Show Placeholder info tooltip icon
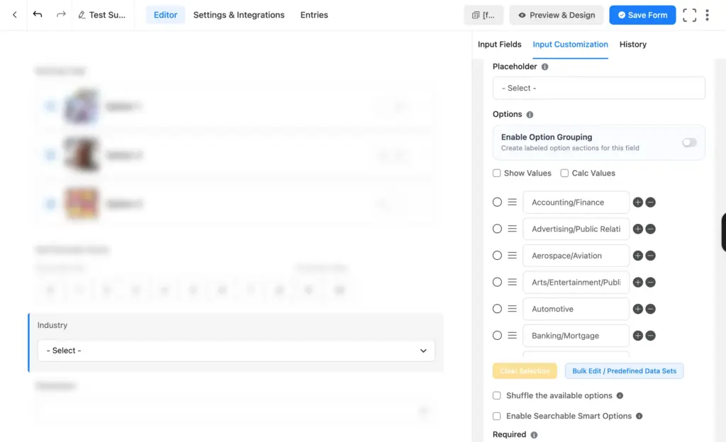 click(545, 67)
